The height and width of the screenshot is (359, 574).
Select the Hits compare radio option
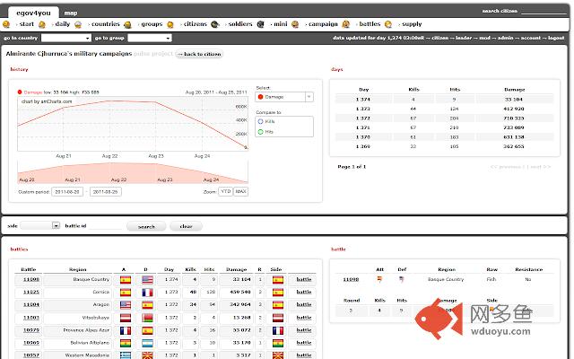tap(261, 132)
